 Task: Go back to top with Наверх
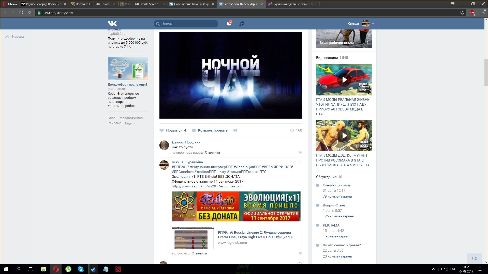pyautogui.click(x=15, y=37)
